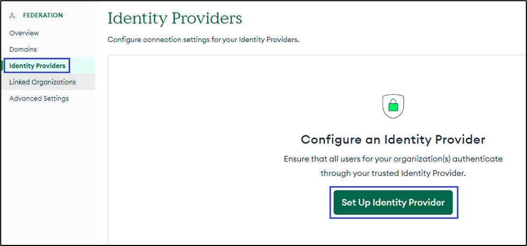The height and width of the screenshot is (246, 527).
Task: Click the green padlock inside the shield
Action: (393, 108)
